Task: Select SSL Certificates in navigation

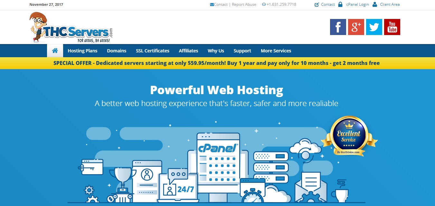Action: [x=152, y=51]
